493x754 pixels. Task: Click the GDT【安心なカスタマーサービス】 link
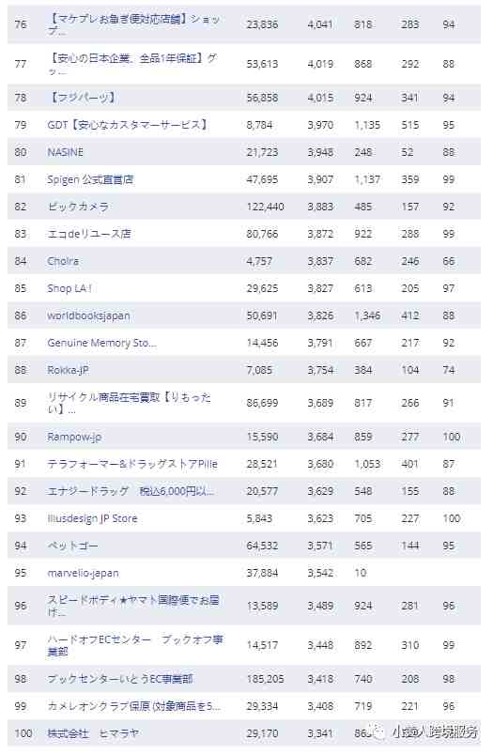point(128,125)
